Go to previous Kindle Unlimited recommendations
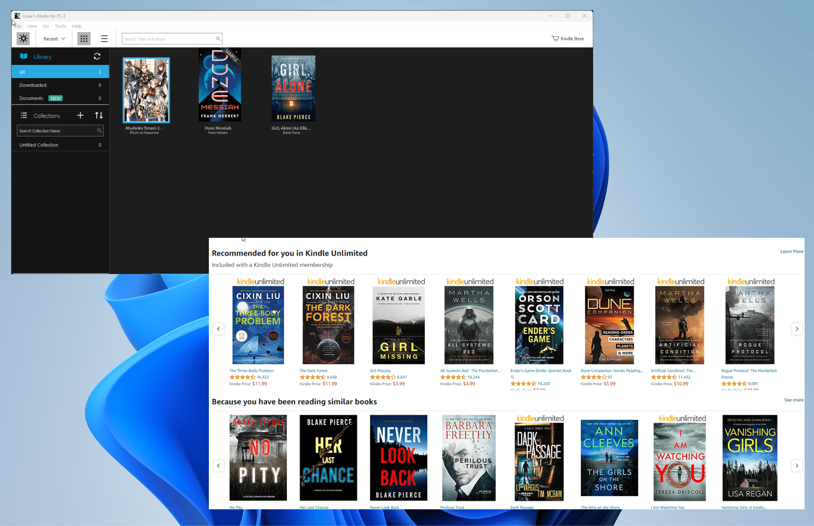814x526 pixels. tap(218, 329)
